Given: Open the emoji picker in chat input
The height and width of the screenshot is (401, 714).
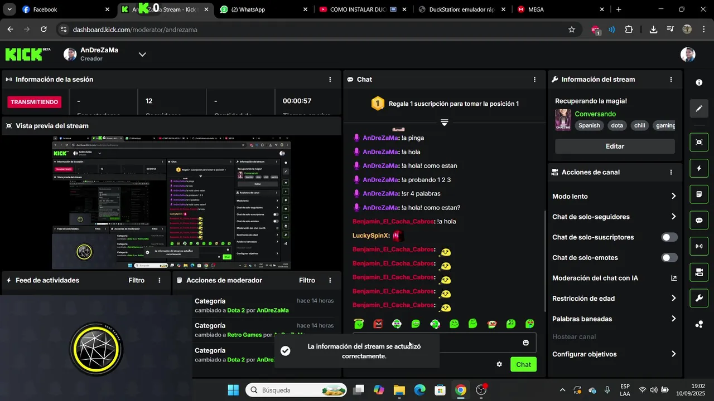Looking at the screenshot, I should point(525,343).
